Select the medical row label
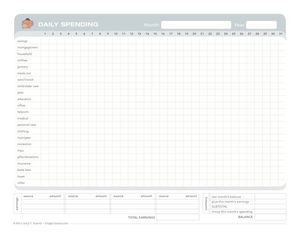The height and width of the screenshot is (232, 300). pyautogui.click(x=22, y=118)
